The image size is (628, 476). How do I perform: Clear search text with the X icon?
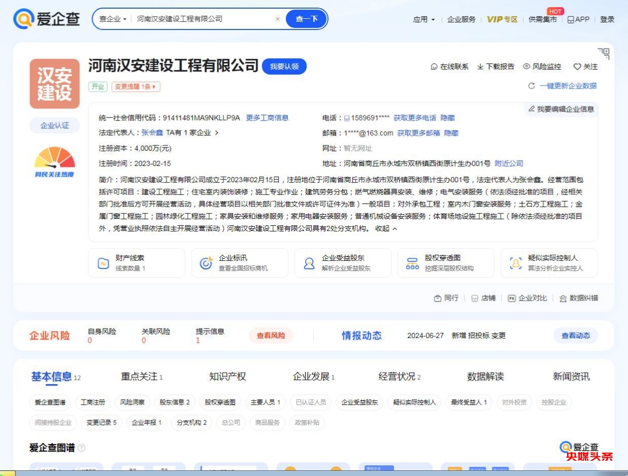click(278, 19)
